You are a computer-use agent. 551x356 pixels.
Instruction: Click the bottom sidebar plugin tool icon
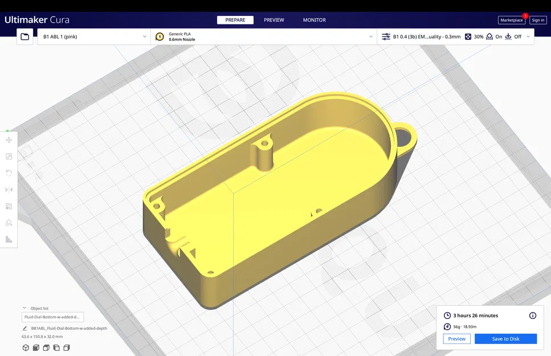click(9, 239)
